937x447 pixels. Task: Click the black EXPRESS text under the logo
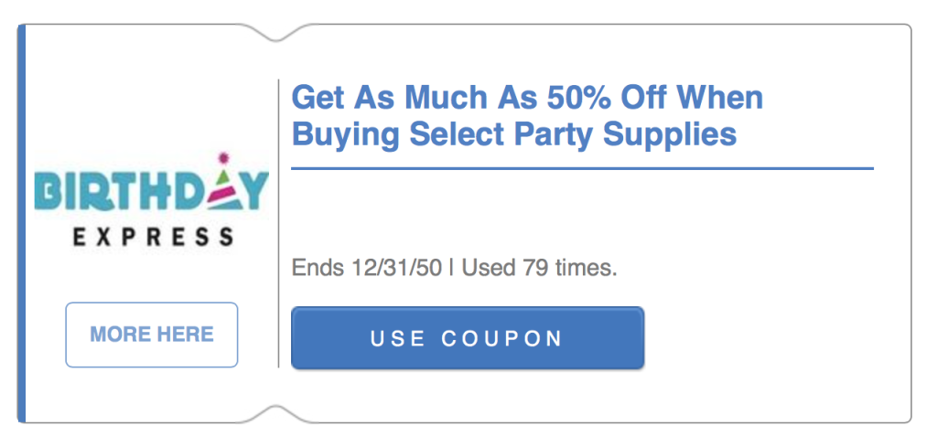click(x=153, y=237)
